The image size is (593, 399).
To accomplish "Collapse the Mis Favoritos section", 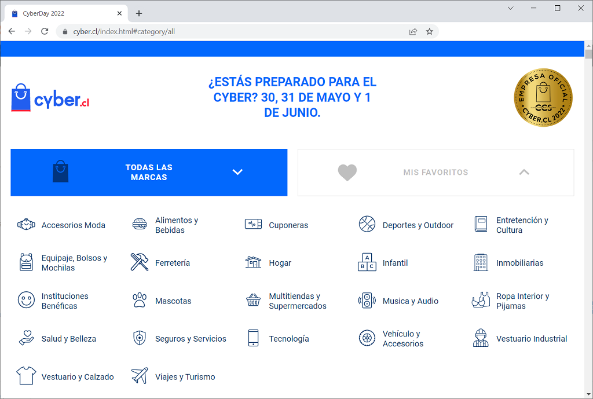I will (x=524, y=172).
